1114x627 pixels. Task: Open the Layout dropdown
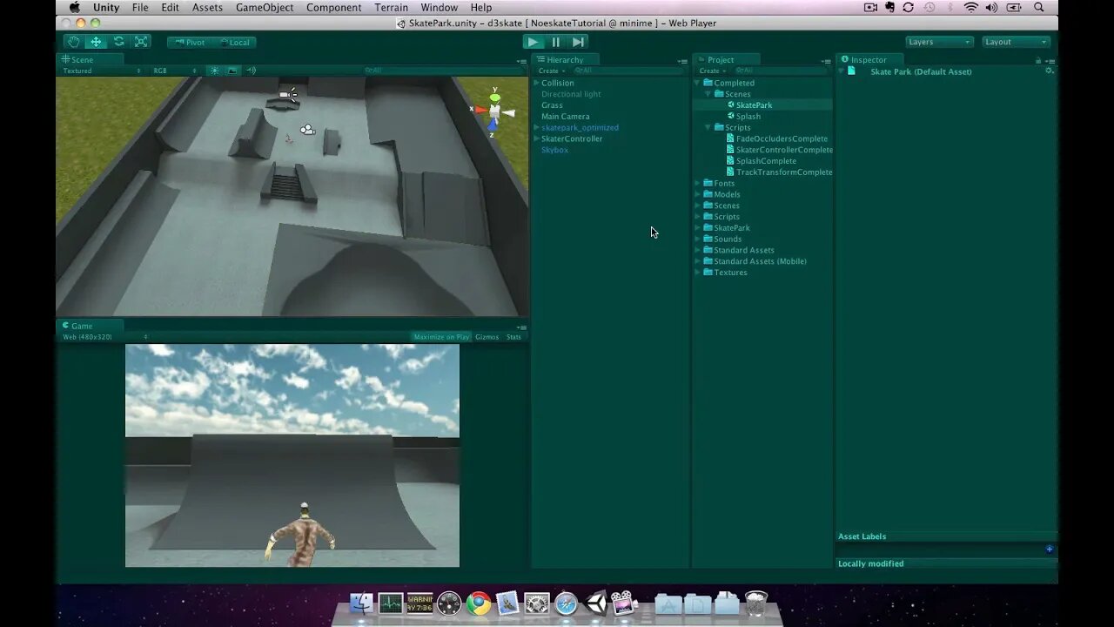1017,42
